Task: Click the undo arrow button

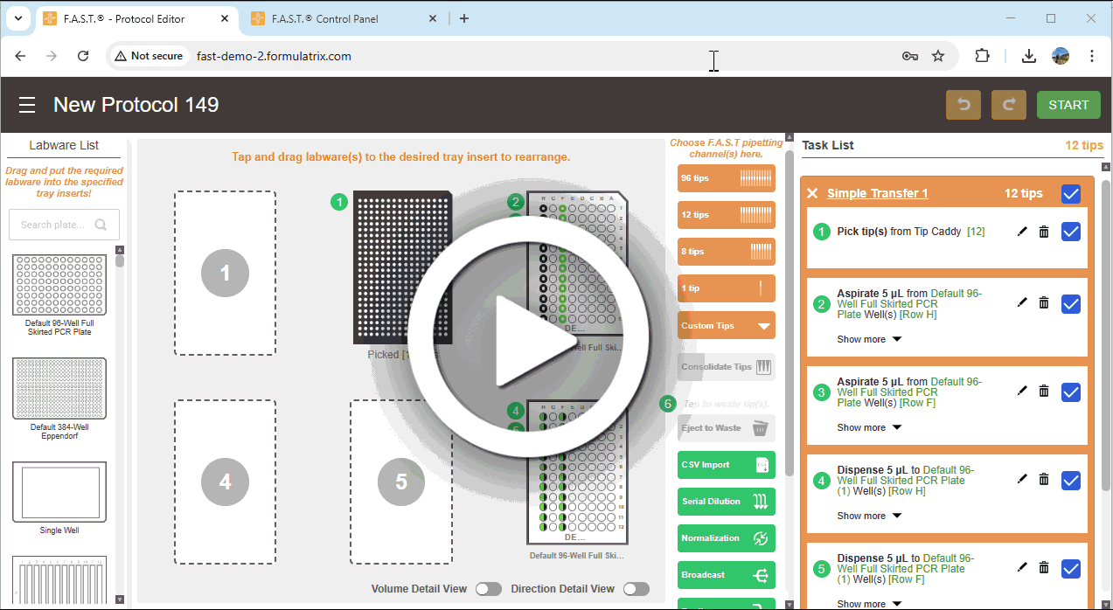Action: click(963, 105)
